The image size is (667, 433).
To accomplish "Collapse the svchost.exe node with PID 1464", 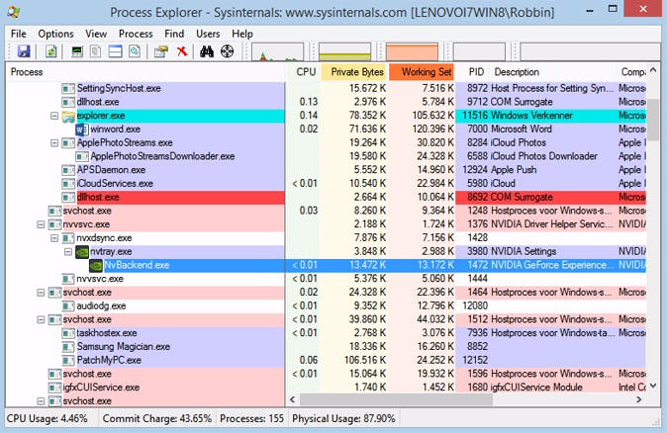I will tap(41, 293).
